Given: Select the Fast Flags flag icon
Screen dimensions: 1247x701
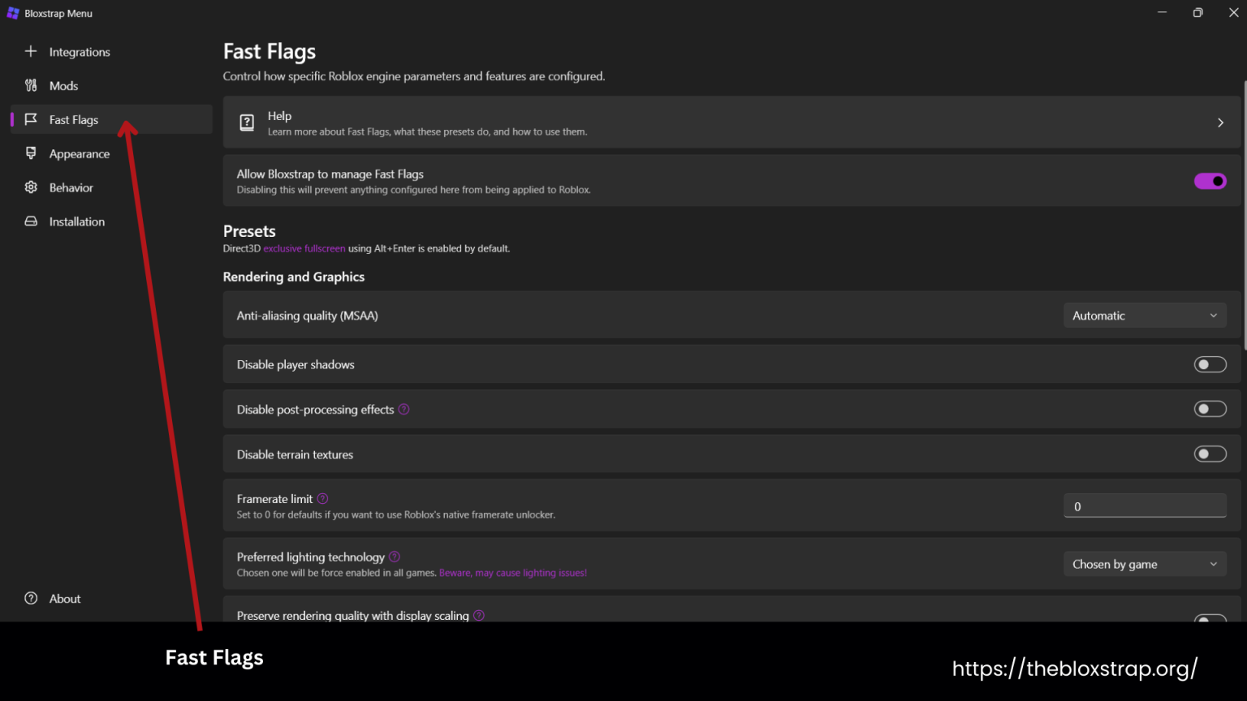Looking at the screenshot, I should (x=31, y=119).
